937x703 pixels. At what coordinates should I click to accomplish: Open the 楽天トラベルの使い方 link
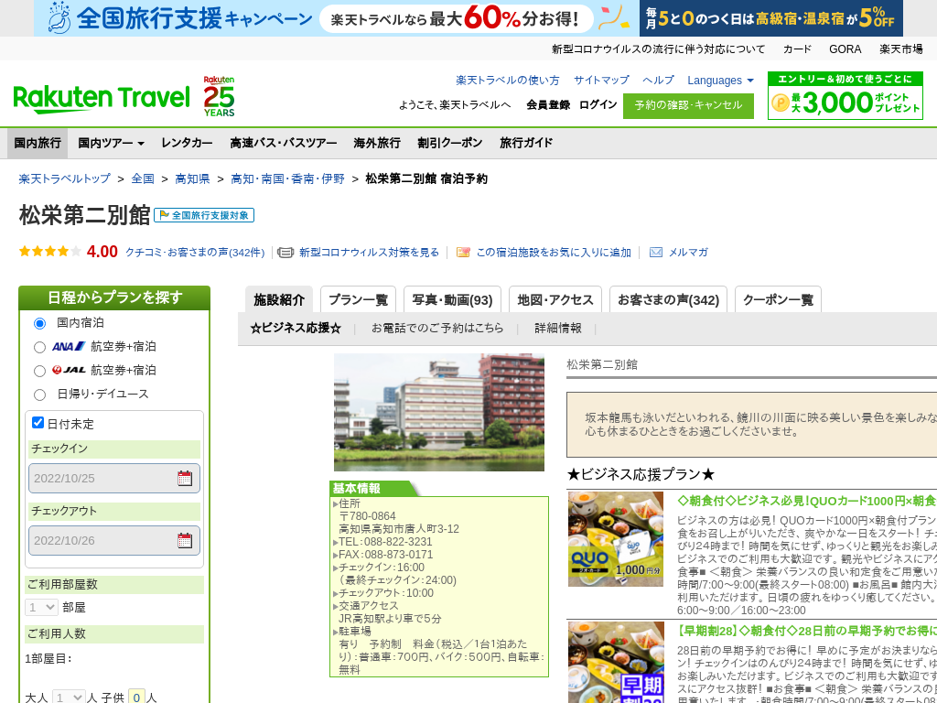pos(508,81)
